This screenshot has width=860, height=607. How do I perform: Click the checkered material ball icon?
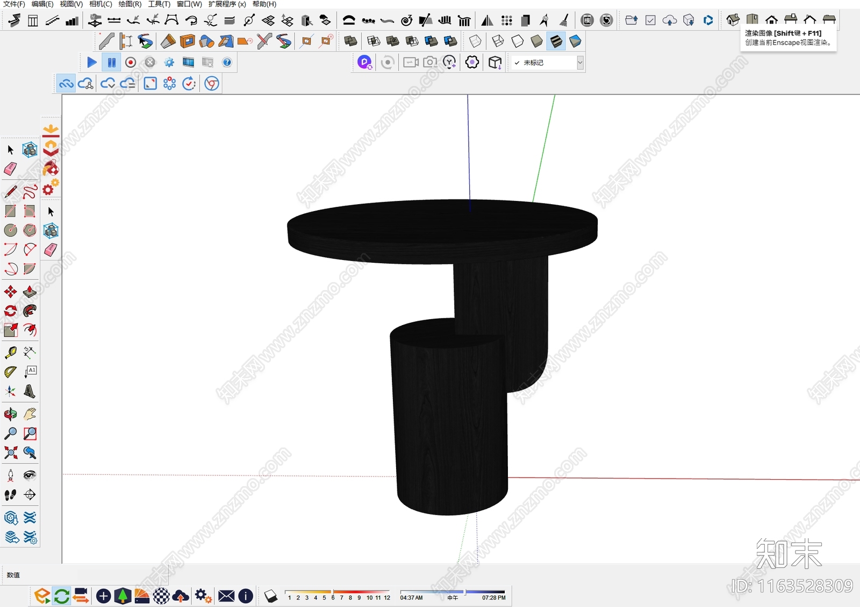pyautogui.click(x=161, y=595)
